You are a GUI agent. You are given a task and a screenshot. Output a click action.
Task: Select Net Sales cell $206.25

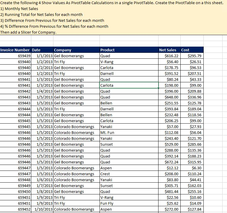point(169,121)
